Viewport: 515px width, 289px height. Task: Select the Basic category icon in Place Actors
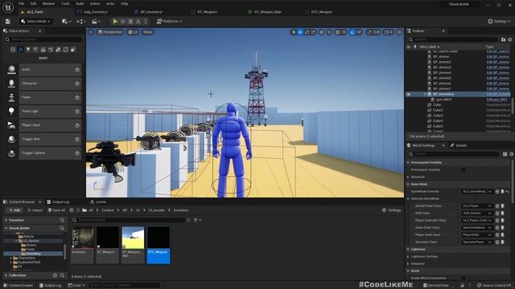pyautogui.click(x=21, y=50)
